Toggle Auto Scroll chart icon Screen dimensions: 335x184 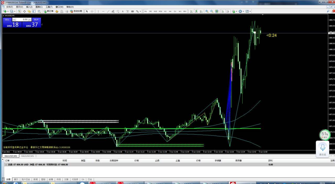[x=223, y=11]
